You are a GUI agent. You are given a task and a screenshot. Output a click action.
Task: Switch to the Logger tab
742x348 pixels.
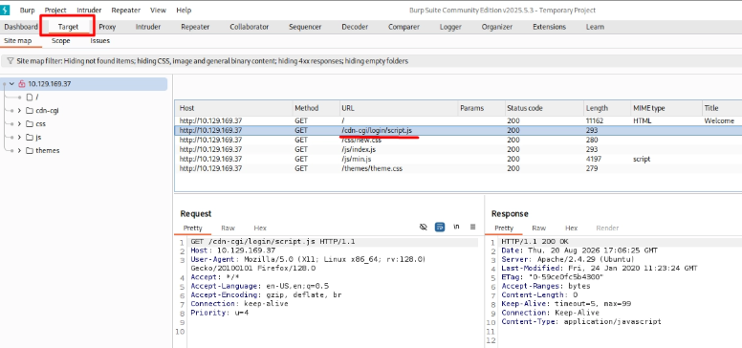[x=450, y=27]
